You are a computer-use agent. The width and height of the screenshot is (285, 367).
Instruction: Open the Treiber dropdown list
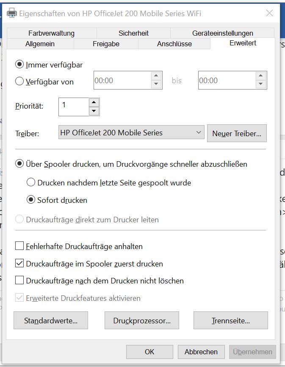(131, 132)
